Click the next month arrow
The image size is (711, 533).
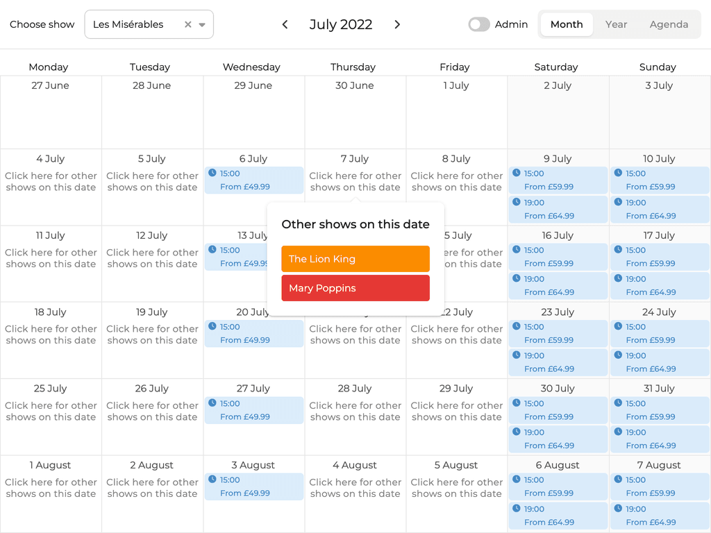tap(397, 24)
